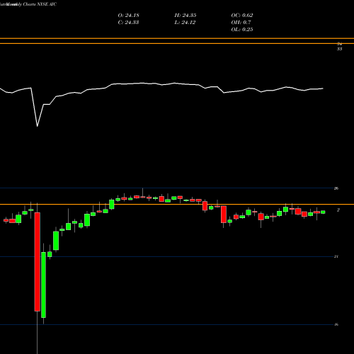Click the 'H: 24.35' high price value

(185, 16)
